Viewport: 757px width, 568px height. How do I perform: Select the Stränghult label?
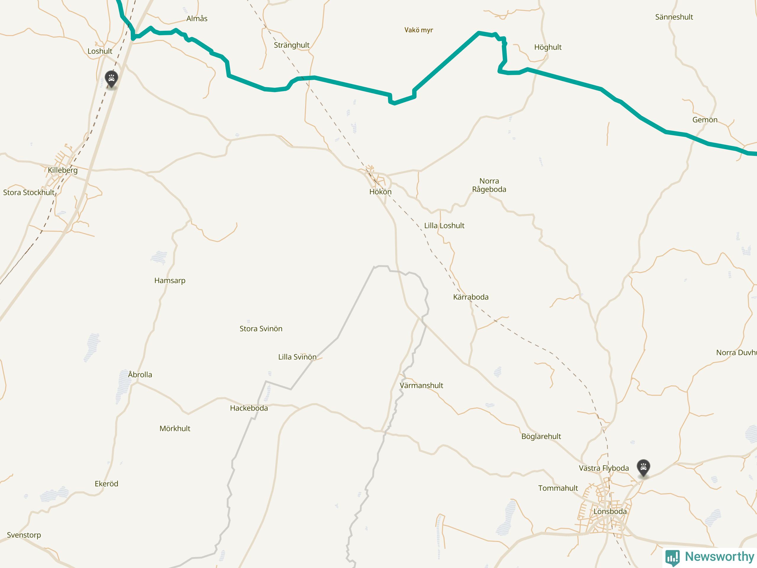292,45
